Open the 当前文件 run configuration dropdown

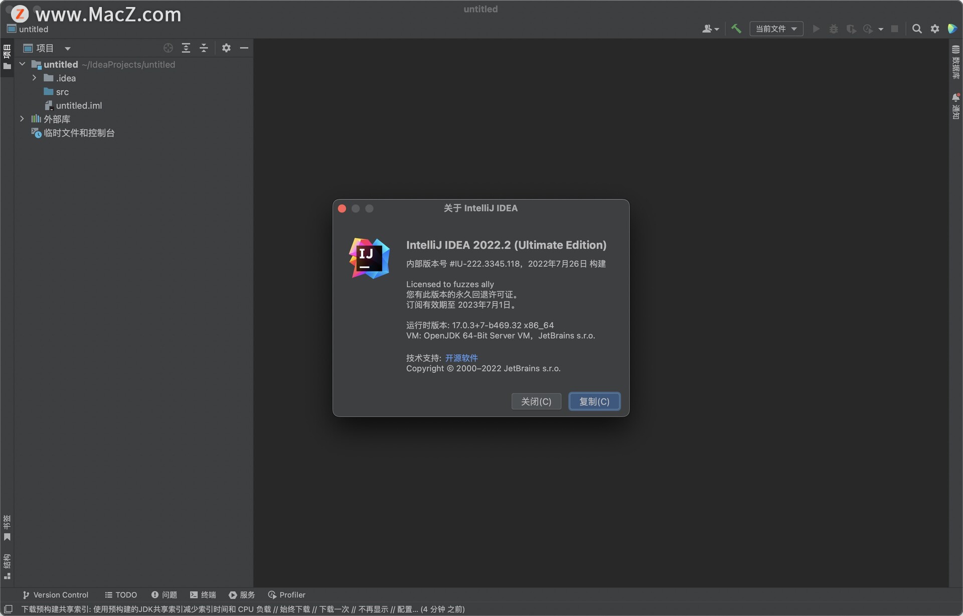point(776,29)
